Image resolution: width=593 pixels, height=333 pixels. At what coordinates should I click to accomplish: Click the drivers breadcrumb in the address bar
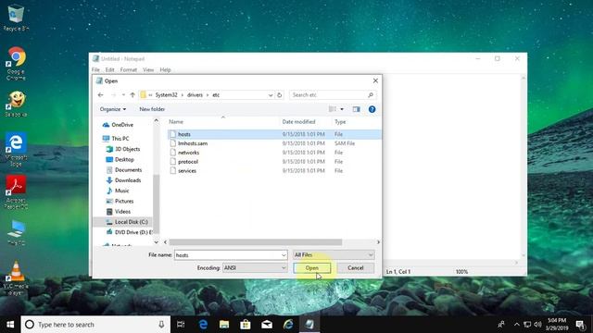click(196, 95)
